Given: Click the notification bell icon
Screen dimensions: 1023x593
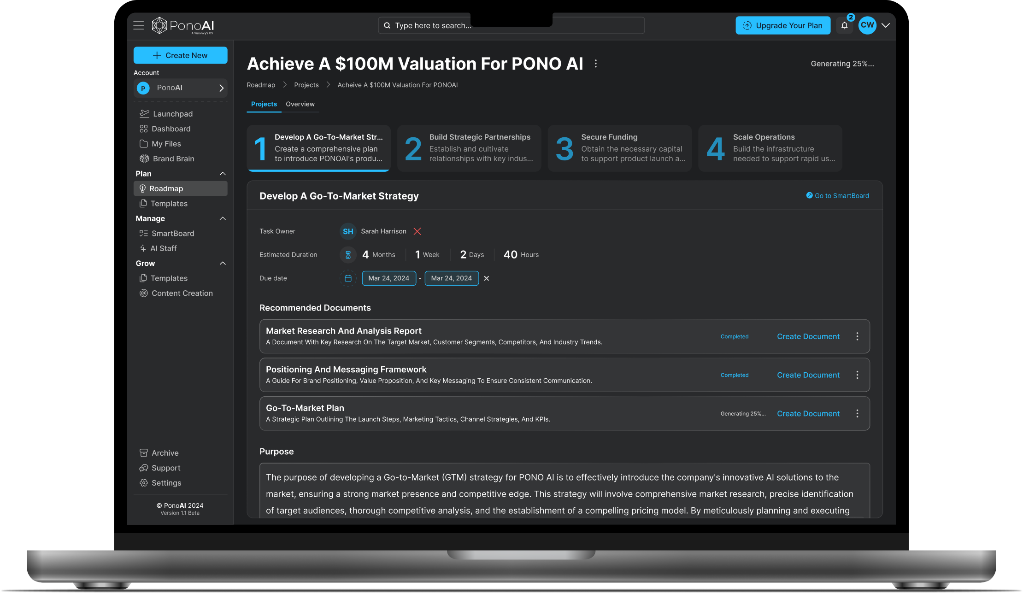Looking at the screenshot, I should 844,26.
